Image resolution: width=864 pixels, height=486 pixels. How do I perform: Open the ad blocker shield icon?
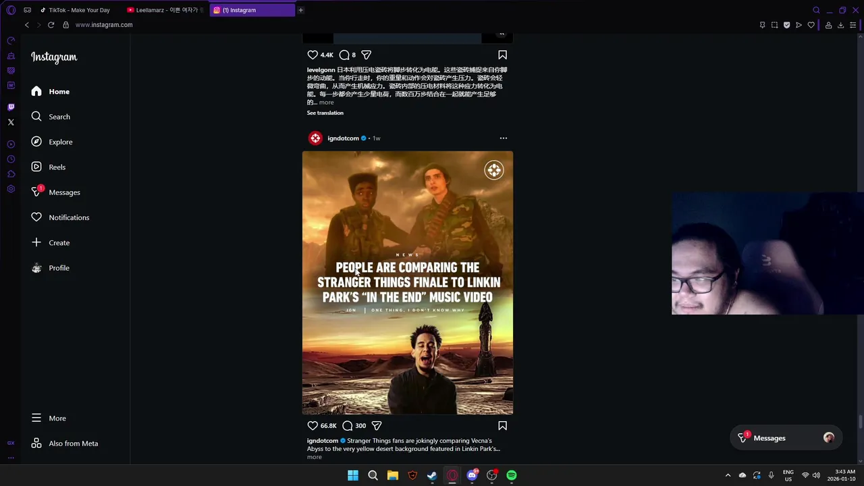[786, 25]
